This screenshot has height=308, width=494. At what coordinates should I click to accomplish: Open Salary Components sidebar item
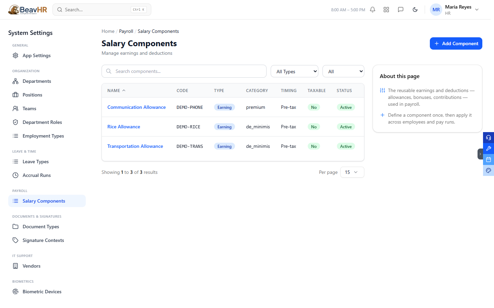47,201
